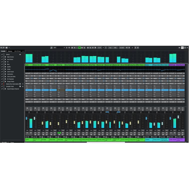Toggle visibility checkmark for Main Drums
Screen dimensions: 189x189
(2, 57)
